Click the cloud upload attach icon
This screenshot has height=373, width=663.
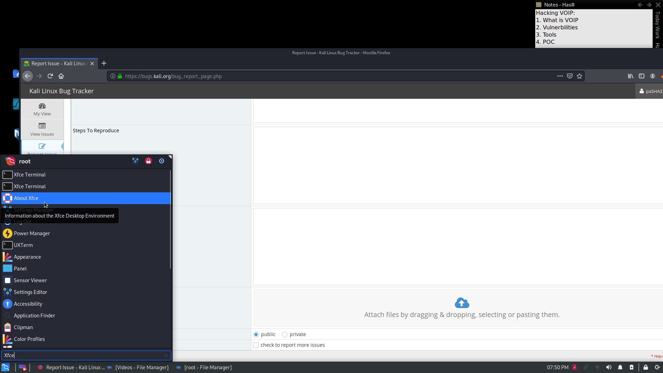pos(462,303)
